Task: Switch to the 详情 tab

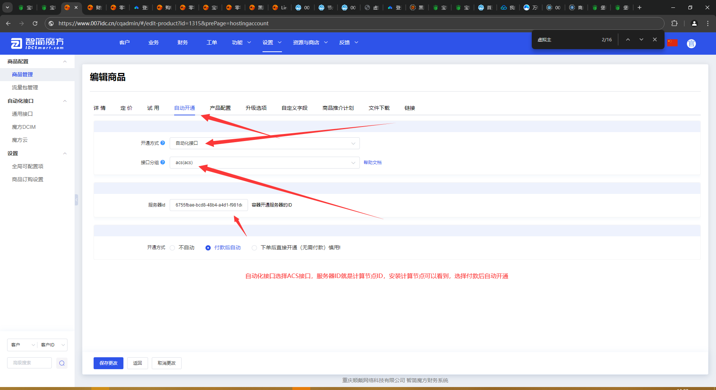Action: click(100, 108)
